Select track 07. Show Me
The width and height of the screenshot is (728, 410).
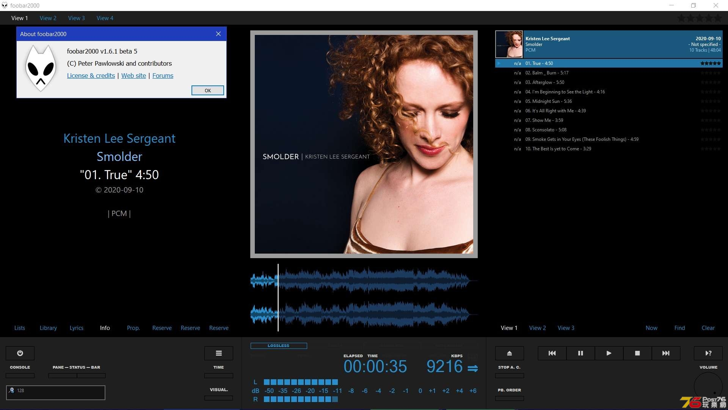click(x=609, y=120)
